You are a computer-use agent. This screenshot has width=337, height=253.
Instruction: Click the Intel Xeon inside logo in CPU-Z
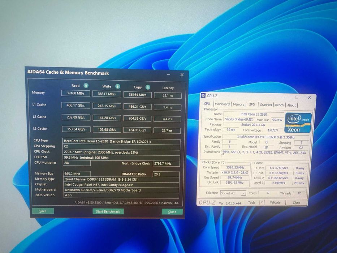tap(298, 123)
